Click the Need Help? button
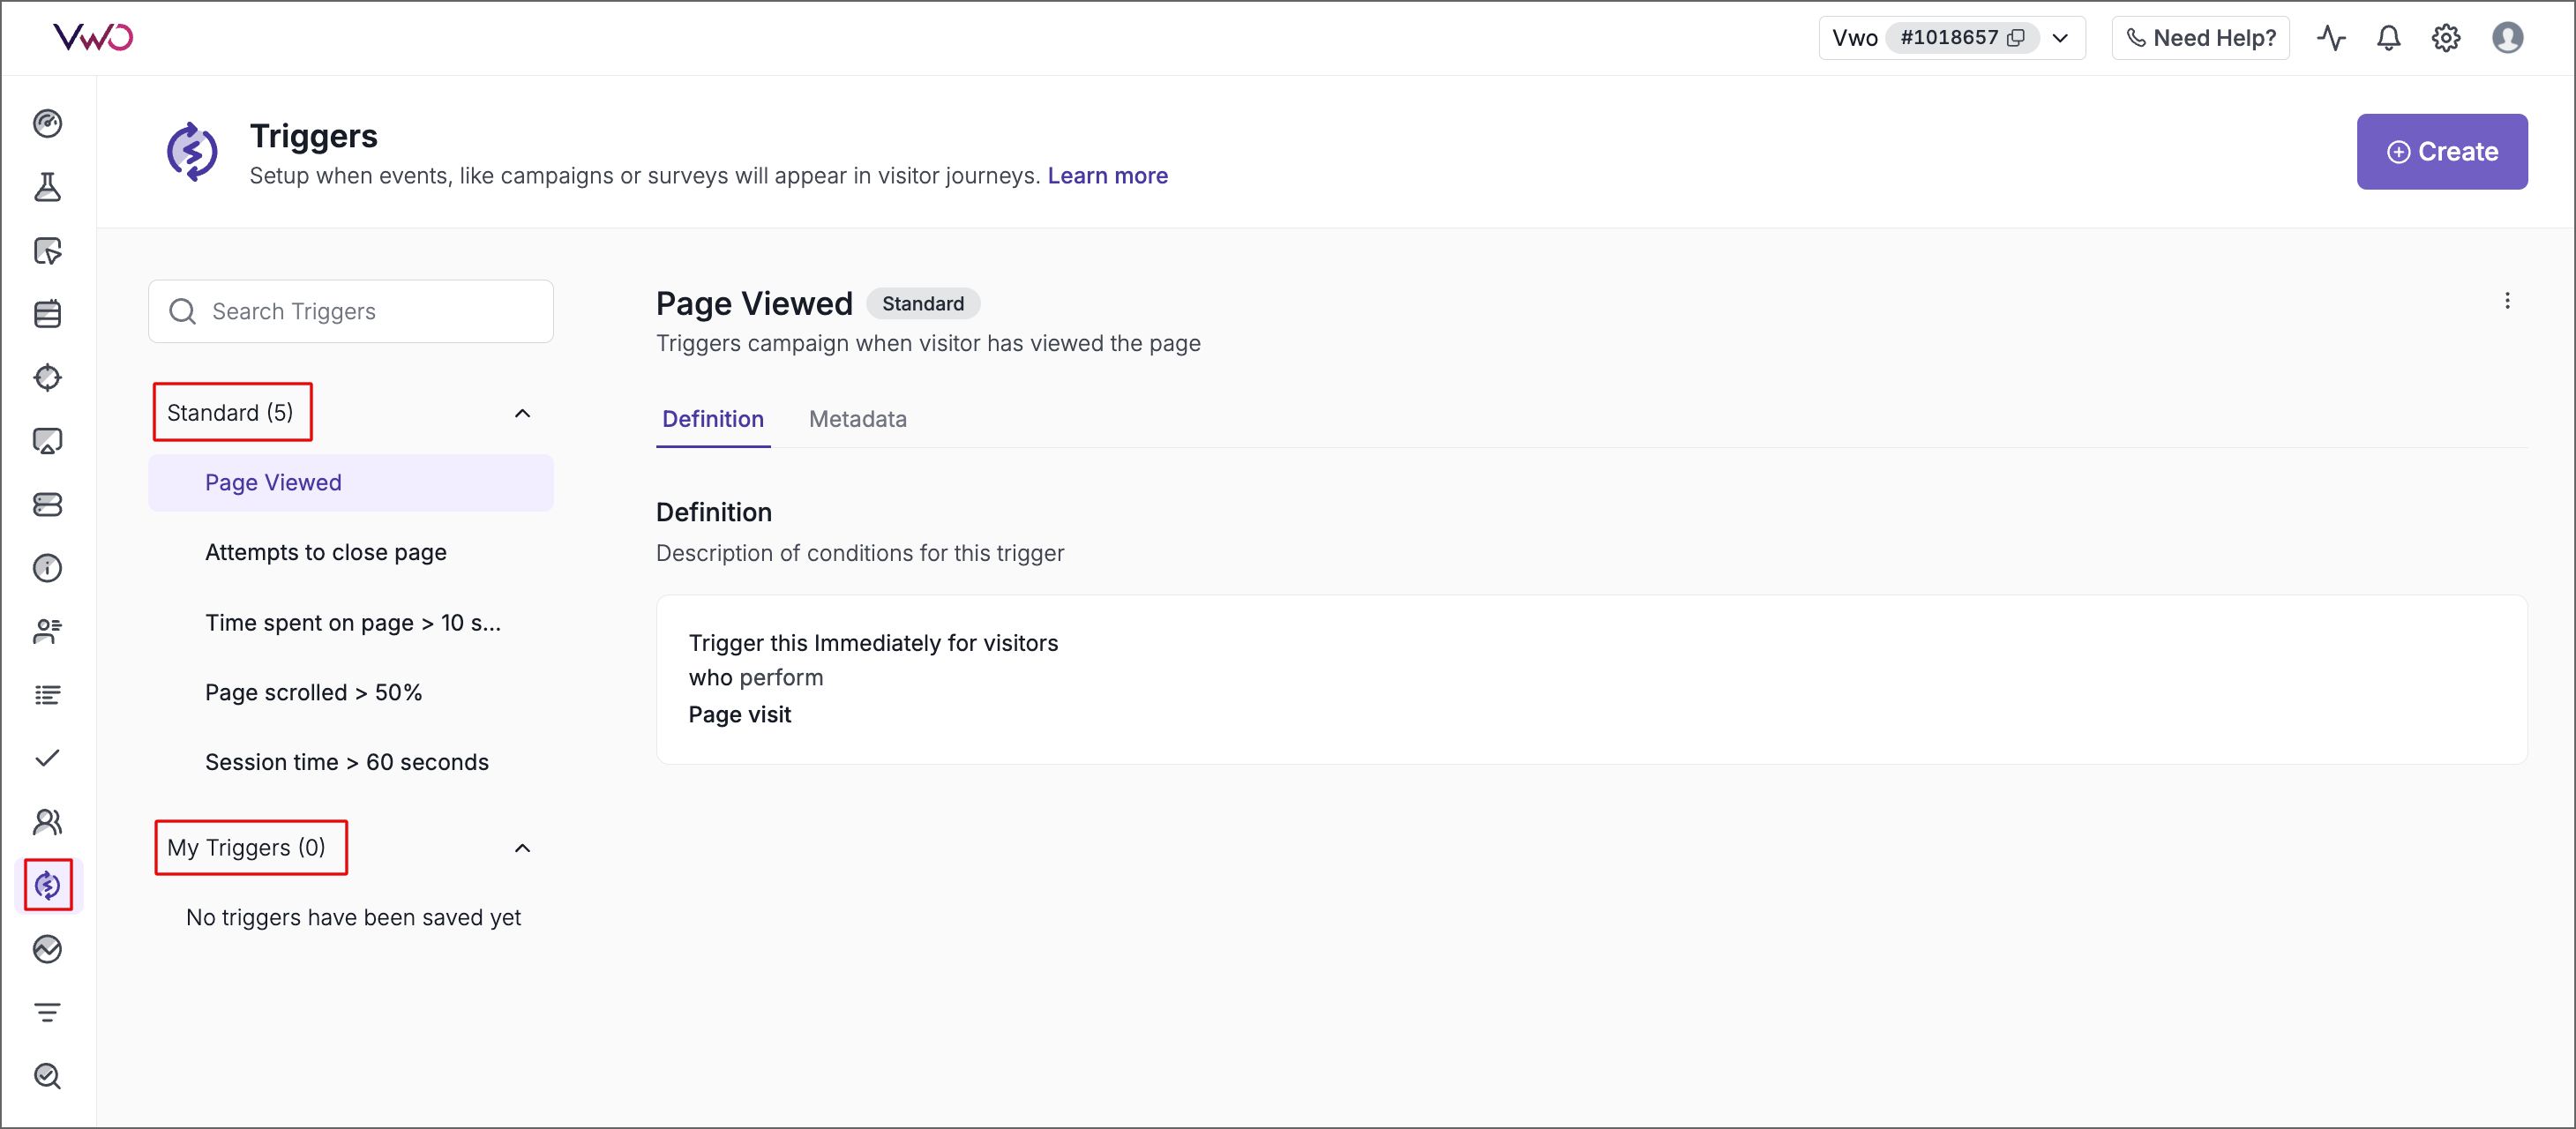Viewport: 2576px width, 1129px height. tap(2200, 38)
